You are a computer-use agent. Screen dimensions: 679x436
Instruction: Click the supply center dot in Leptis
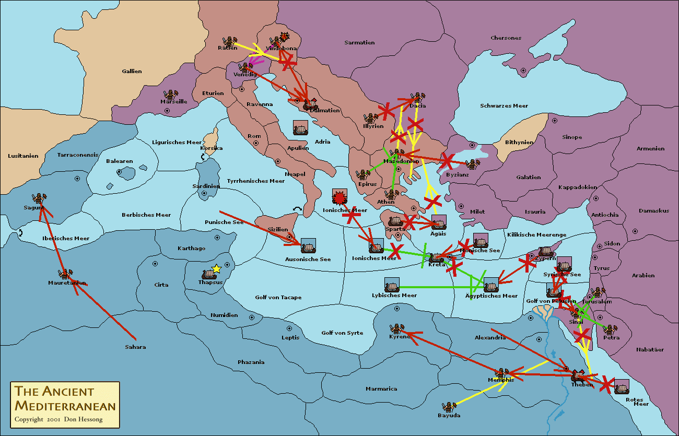click(x=288, y=328)
